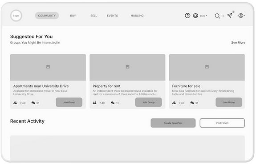This screenshot has width=256, height=164.
Task: Switch to the Sell tab
Action: pyautogui.click(x=93, y=16)
